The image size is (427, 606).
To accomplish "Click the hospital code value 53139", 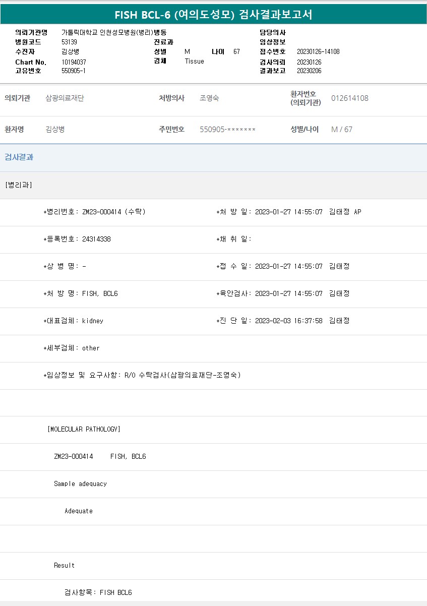I will click(69, 42).
